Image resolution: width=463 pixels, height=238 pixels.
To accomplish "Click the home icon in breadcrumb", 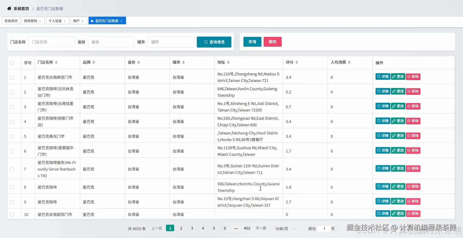I will point(9,9).
